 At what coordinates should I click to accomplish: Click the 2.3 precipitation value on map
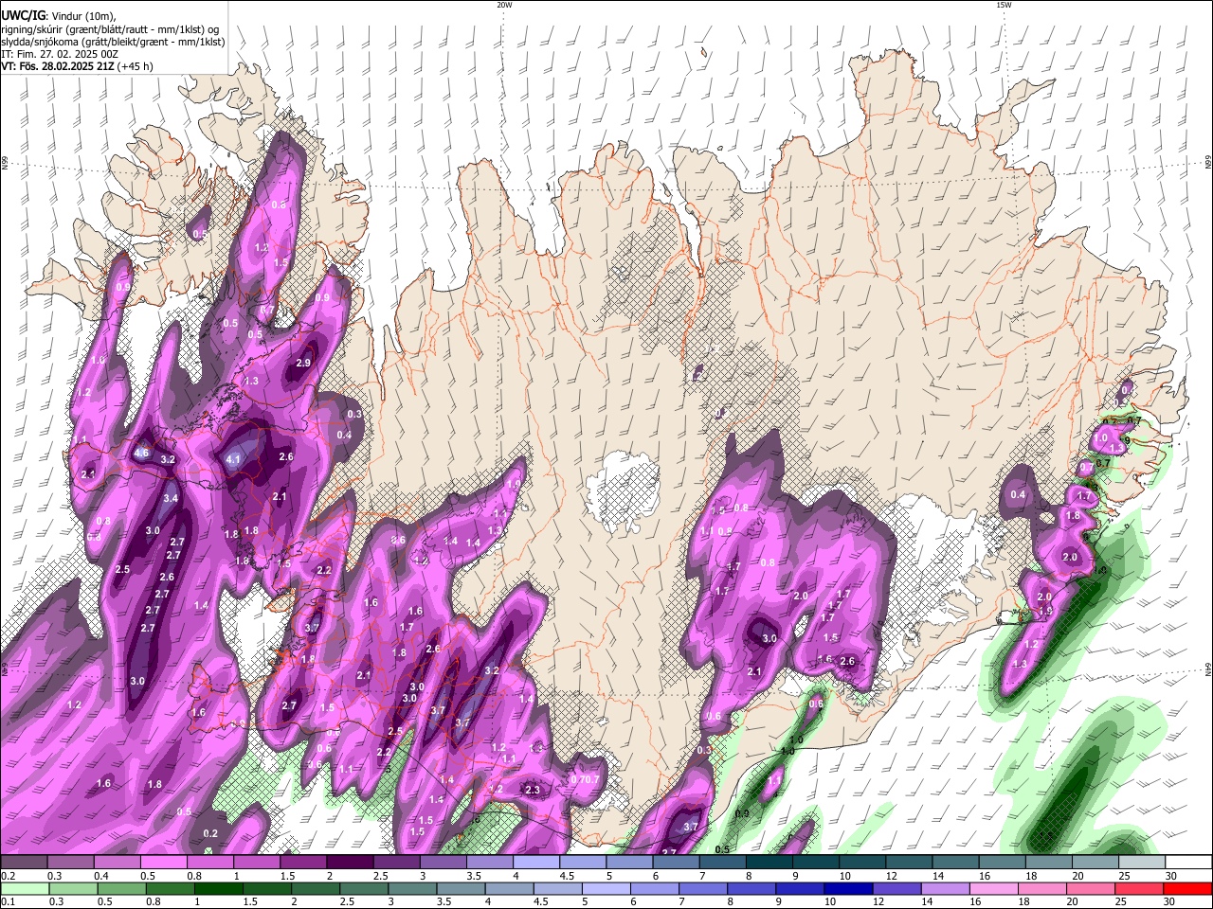click(533, 790)
